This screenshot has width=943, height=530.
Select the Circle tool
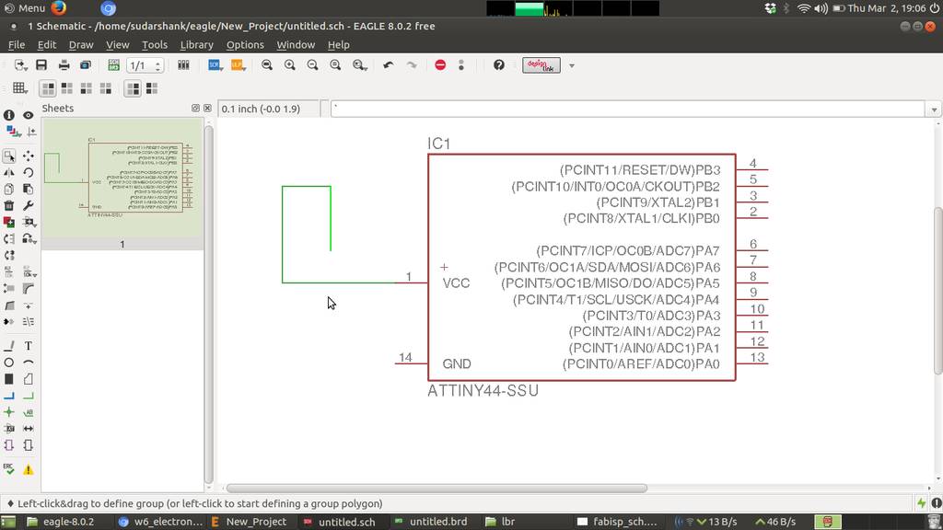pos(9,363)
